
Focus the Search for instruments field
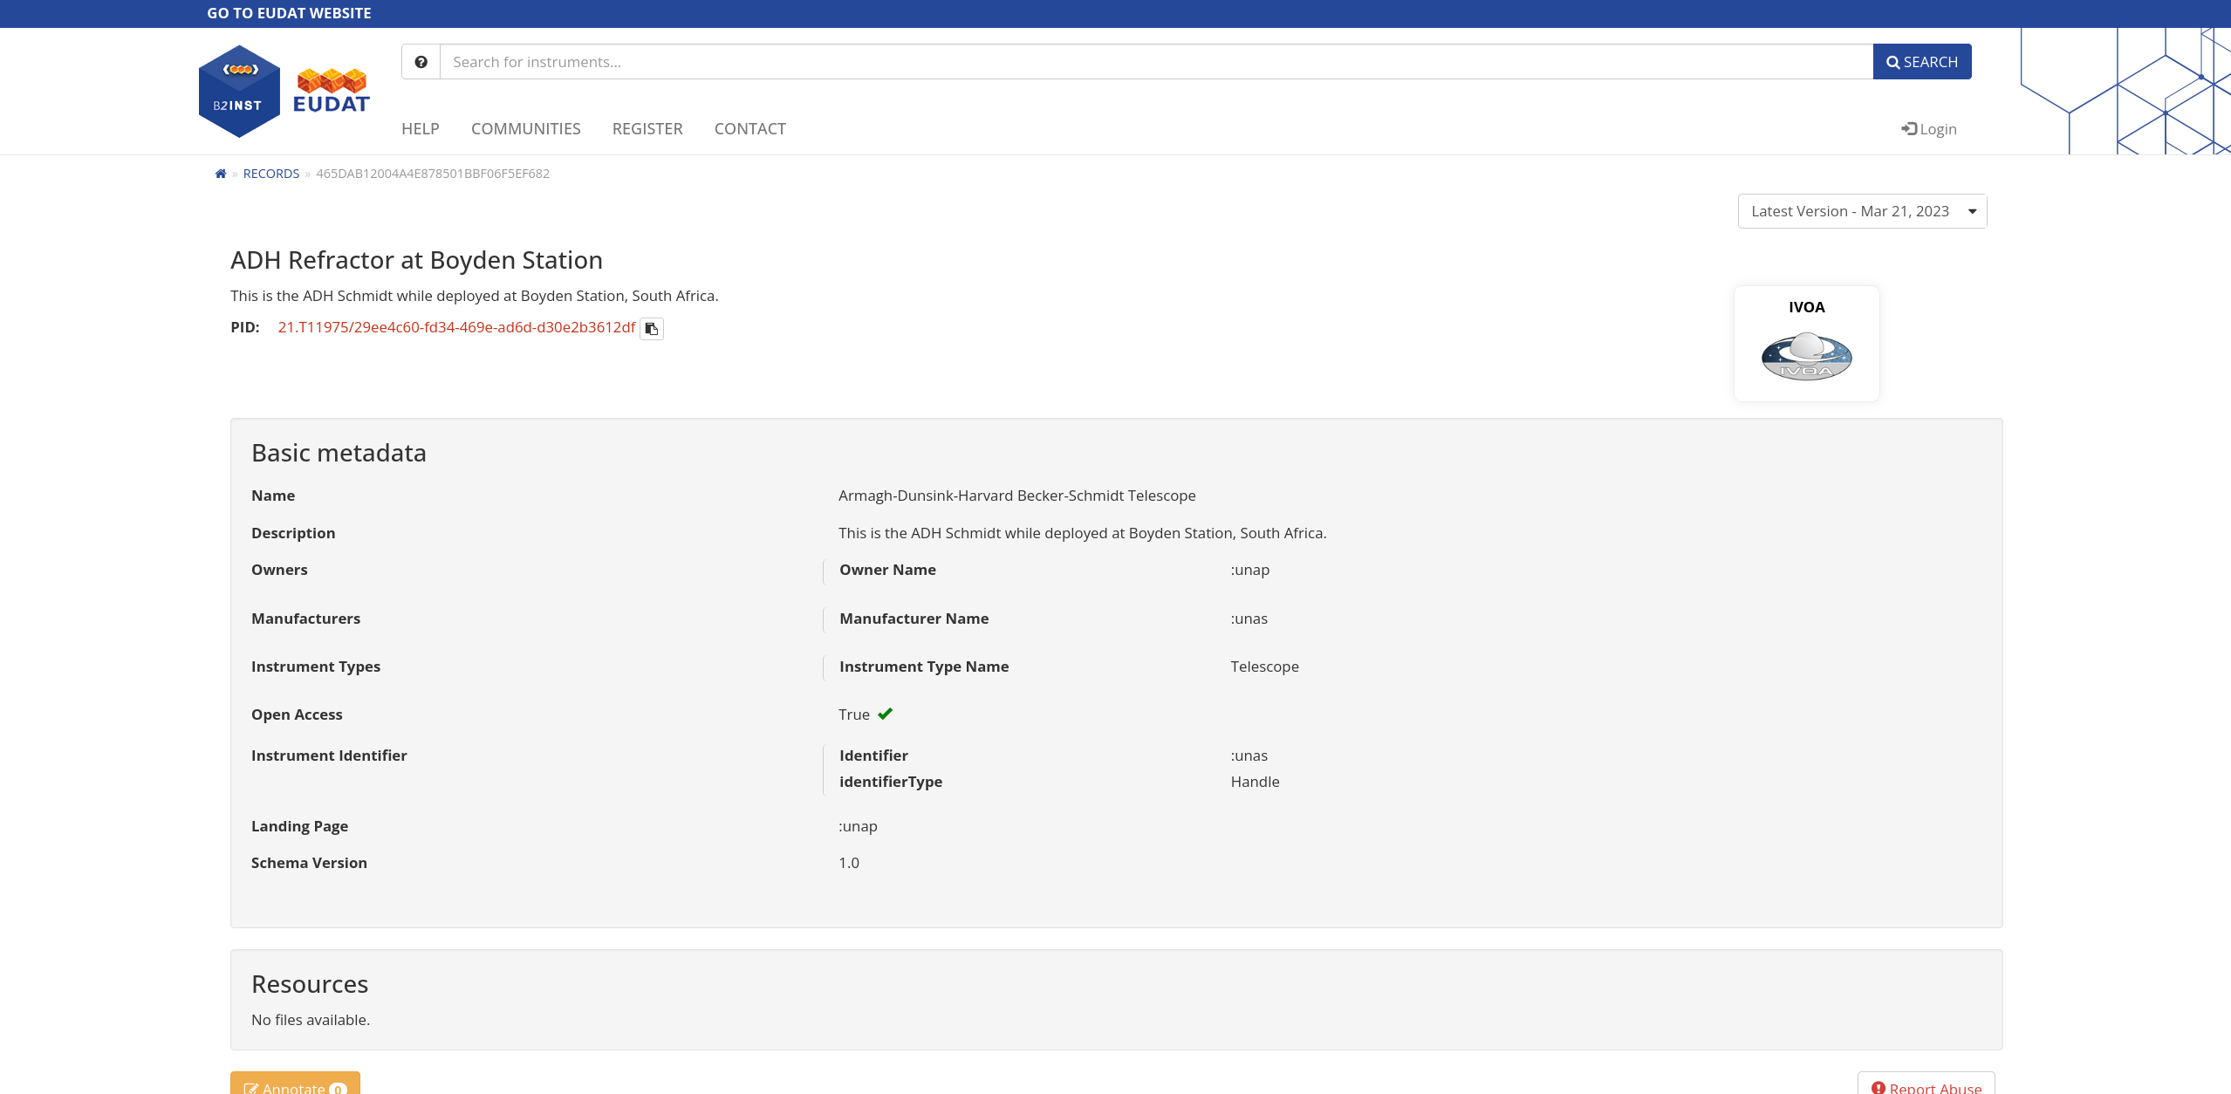(x=1155, y=62)
